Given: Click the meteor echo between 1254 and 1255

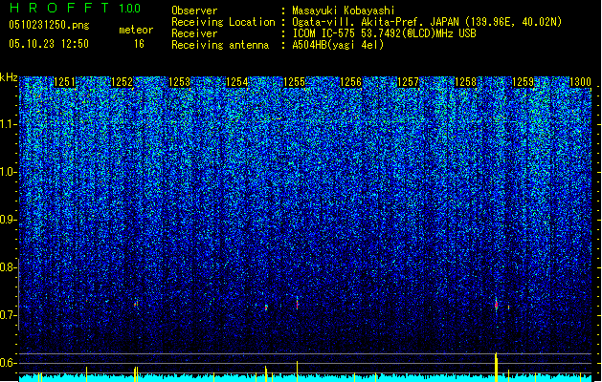Looking at the screenshot, I should (x=266, y=308).
